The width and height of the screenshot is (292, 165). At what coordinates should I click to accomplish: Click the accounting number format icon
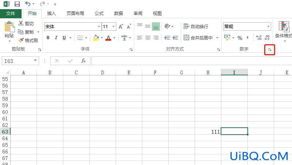coord(227,38)
